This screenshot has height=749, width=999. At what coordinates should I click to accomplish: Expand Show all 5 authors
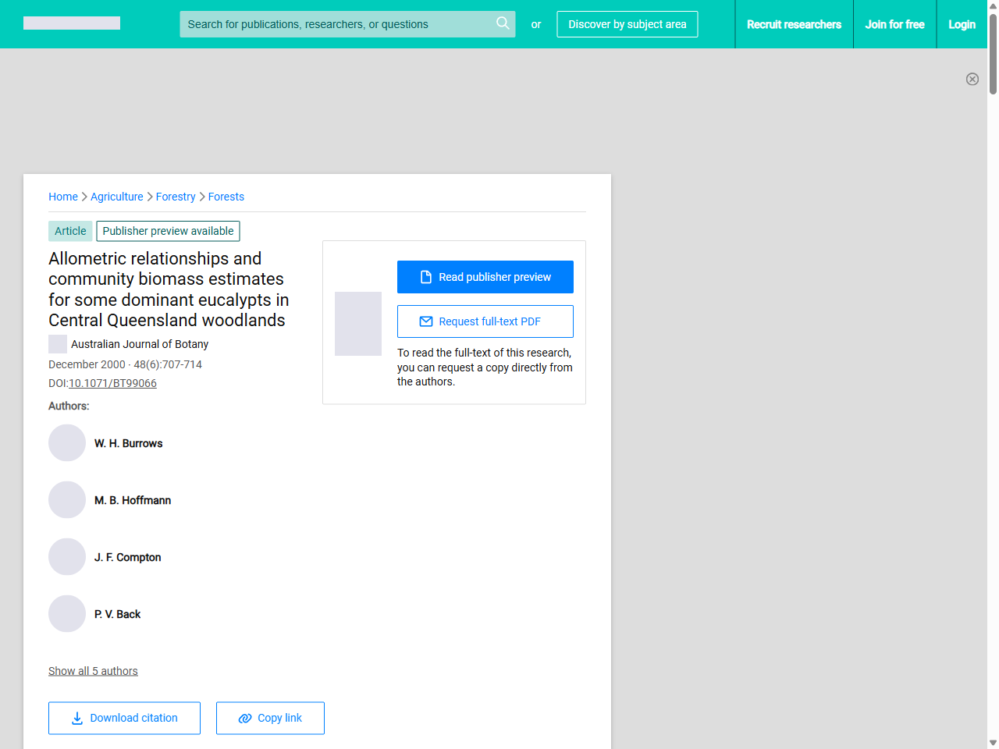pyautogui.click(x=93, y=671)
